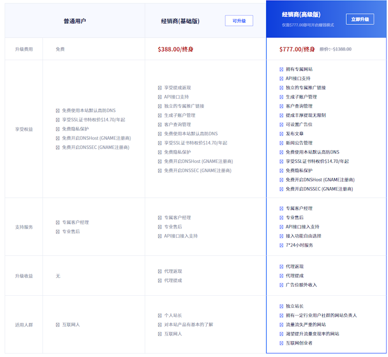This screenshot has width=388, height=357.
Task: Click the 代理提成 icon in 高级版 column
Action: [x=281, y=276]
